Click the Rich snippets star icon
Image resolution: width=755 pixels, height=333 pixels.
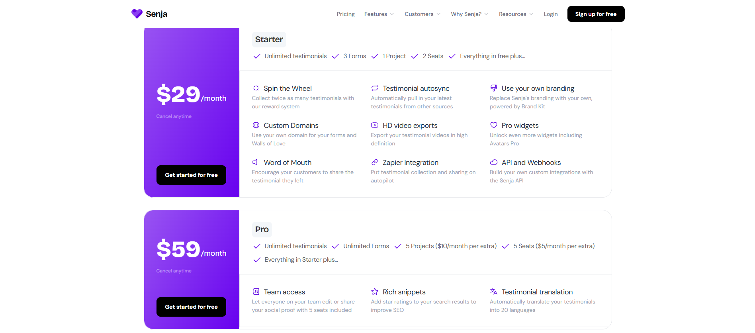375,292
